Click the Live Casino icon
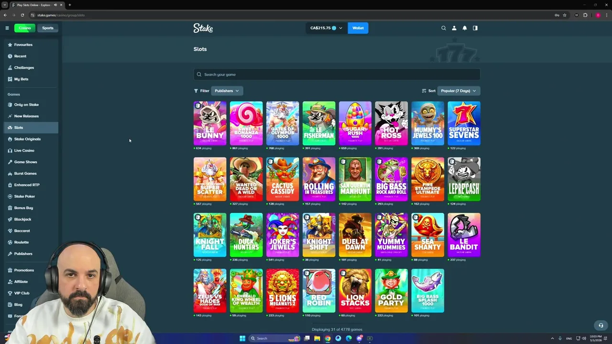The height and width of the screenshot is (344, 612). [10, 150]
